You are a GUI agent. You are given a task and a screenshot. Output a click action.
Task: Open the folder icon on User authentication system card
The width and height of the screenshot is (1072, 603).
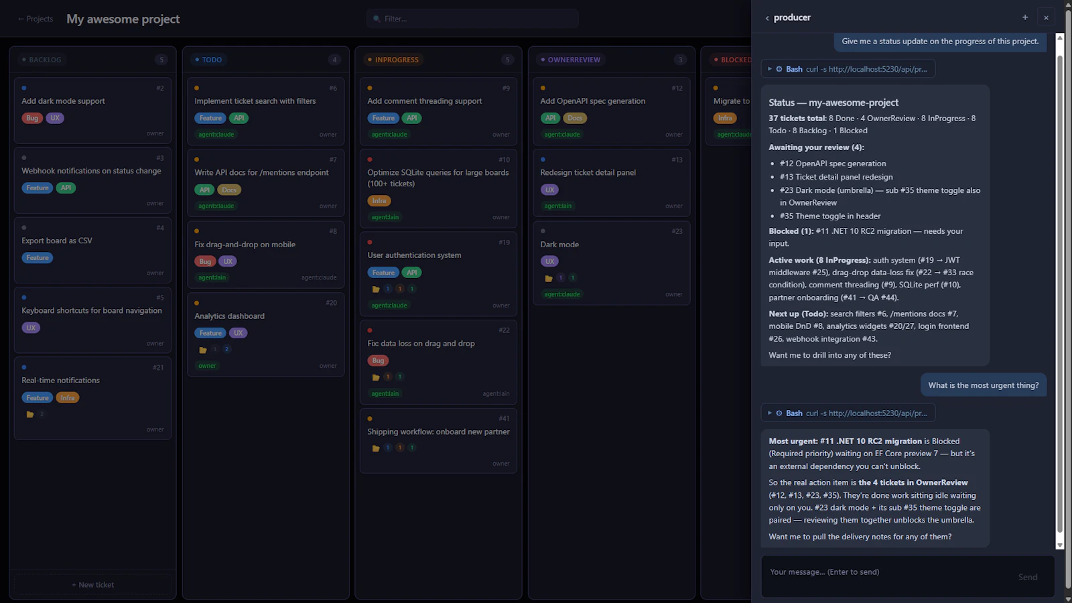375,289
